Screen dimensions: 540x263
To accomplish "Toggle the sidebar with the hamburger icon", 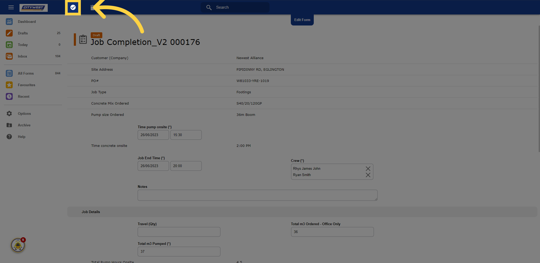I will coord(11,7).
